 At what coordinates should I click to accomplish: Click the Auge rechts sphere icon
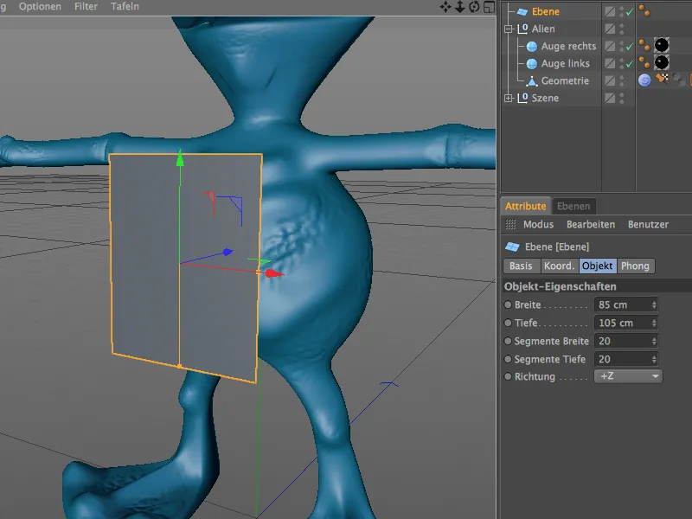532,47
